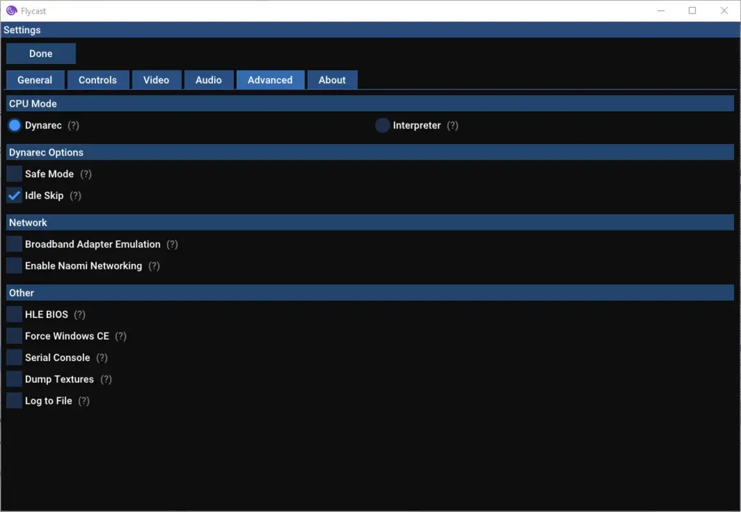Viewport: 741px width, 512px height.
Task: Open help for Force Windows CE
Action: coord(121,336)
